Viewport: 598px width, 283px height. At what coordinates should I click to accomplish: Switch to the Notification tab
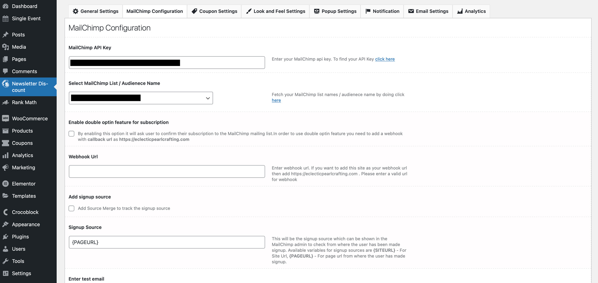(382, 11)
